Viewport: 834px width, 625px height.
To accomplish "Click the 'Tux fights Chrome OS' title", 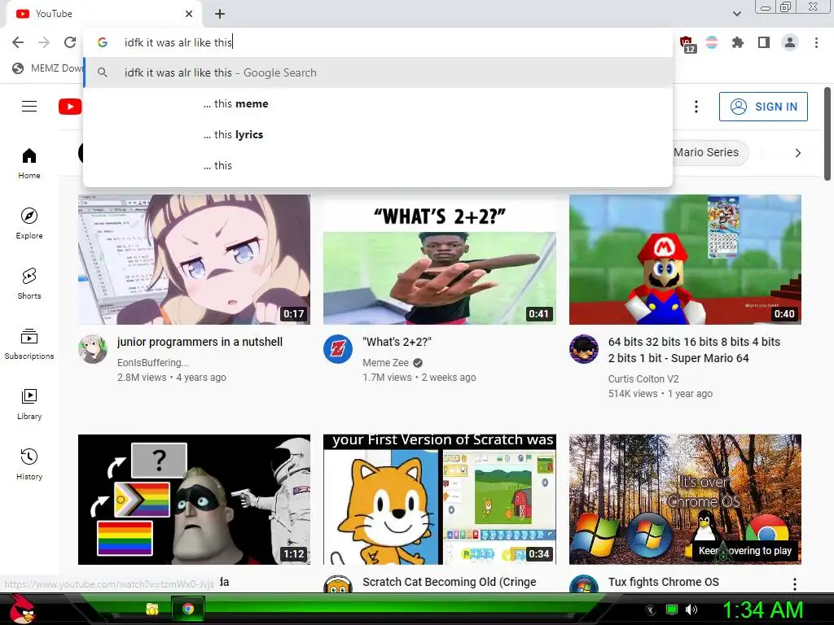I will 663,582.
